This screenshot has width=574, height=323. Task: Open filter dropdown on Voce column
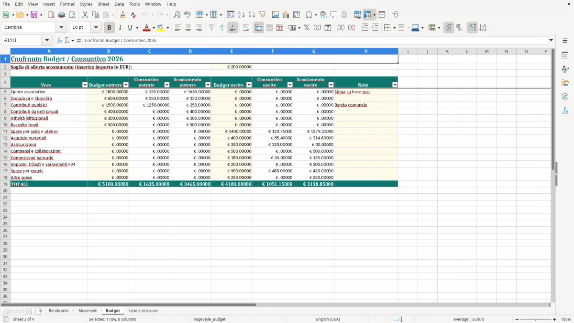(85, 85)
